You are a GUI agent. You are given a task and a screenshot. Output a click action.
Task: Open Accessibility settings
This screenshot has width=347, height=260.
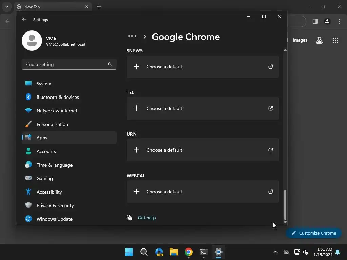point(69,192)
